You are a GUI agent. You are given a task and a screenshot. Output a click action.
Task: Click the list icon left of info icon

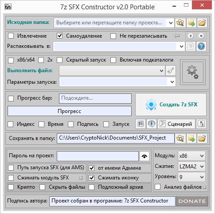click(141, 124)
